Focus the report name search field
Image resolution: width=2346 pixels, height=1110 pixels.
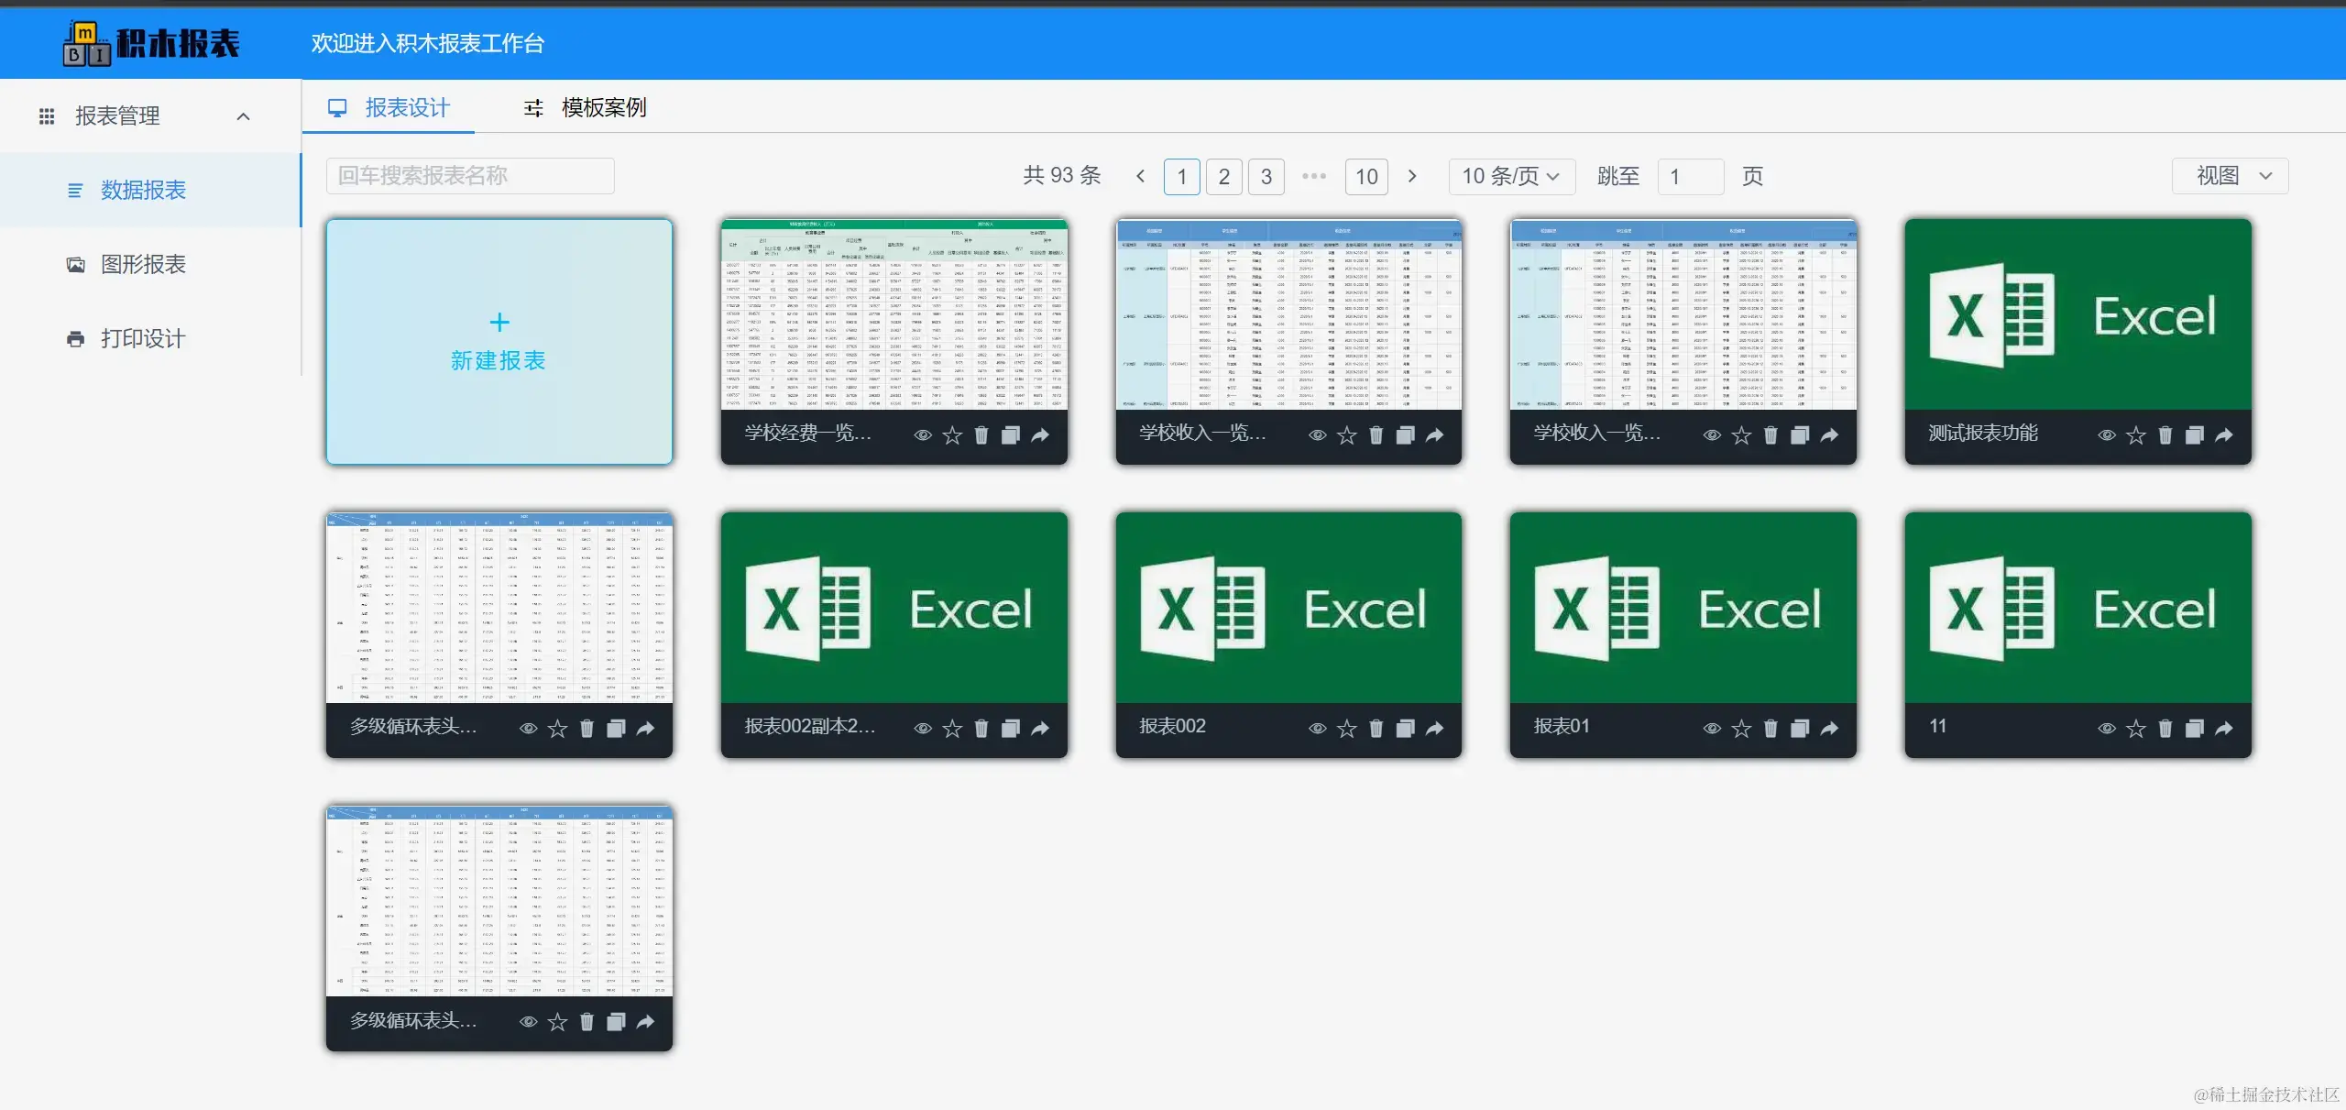(470, 176)
